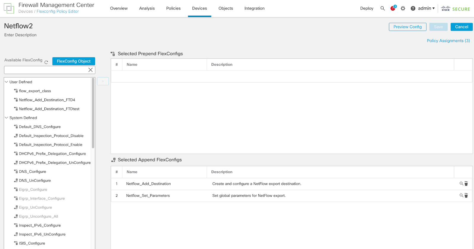Click the Netflow_Add_Destination_FTDtest object icon

click(16, 109)
